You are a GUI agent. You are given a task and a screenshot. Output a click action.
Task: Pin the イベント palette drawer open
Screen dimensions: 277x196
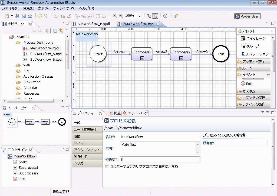pos(268,75)
